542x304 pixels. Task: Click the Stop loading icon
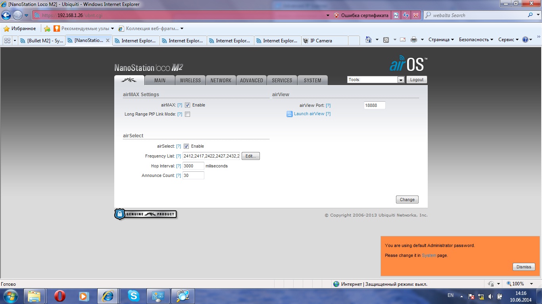[415, 15]
